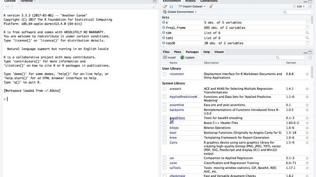Expand the tdm list object
Image resolution: width=316 pixels, height=177 pixels.
pos(163,33)
